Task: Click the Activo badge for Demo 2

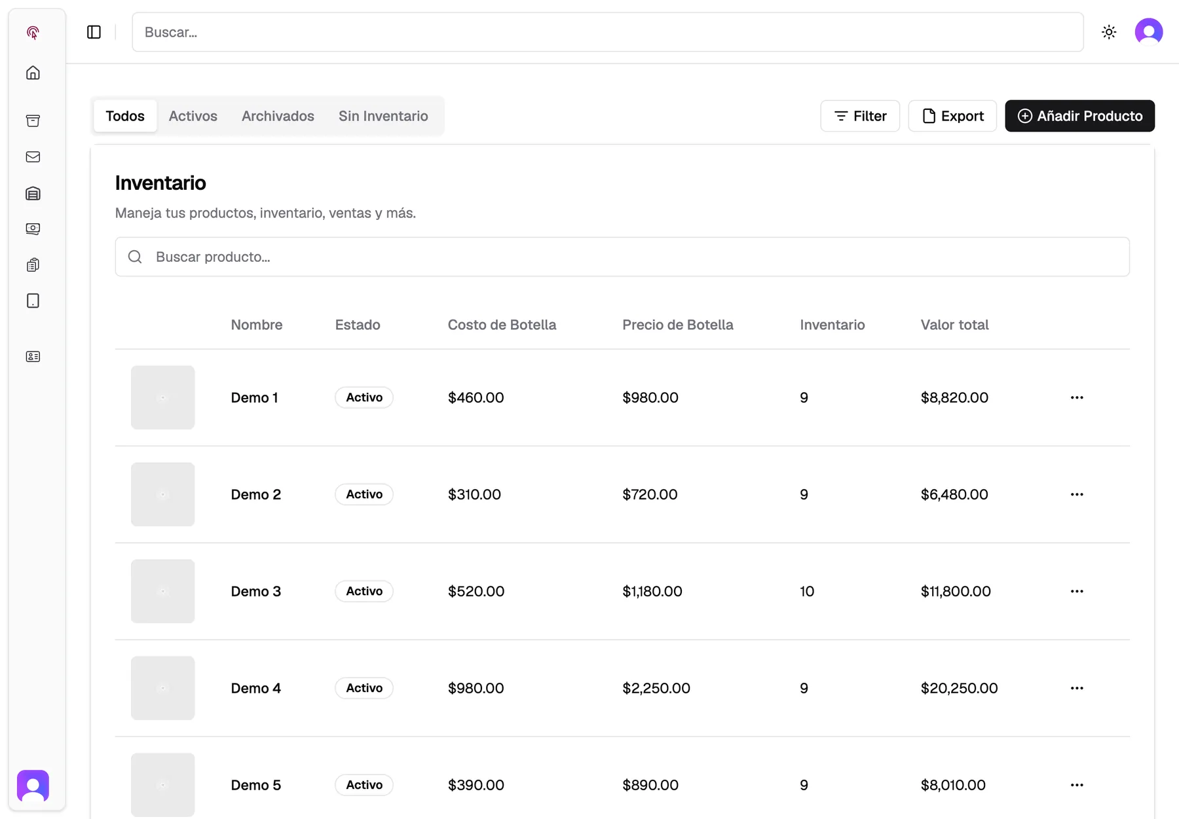Action: [364, 494]
